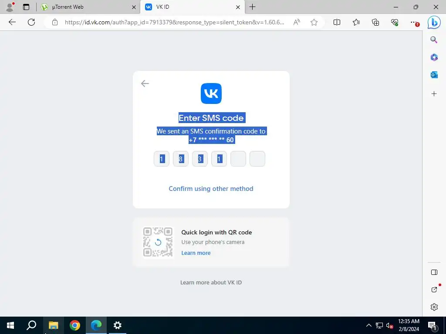The image size is (446, 334).
Task: Click Enter SMS code heading
Action: [x=211, y=118]
